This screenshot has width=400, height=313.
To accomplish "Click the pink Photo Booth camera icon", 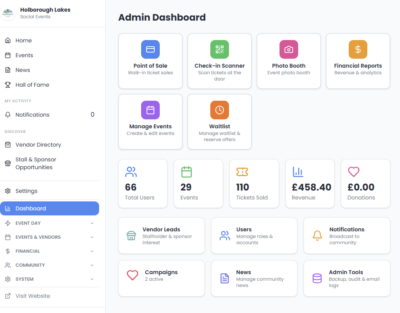I will 289,49.
